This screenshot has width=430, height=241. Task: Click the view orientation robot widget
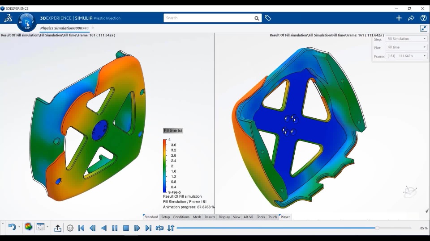410,191
